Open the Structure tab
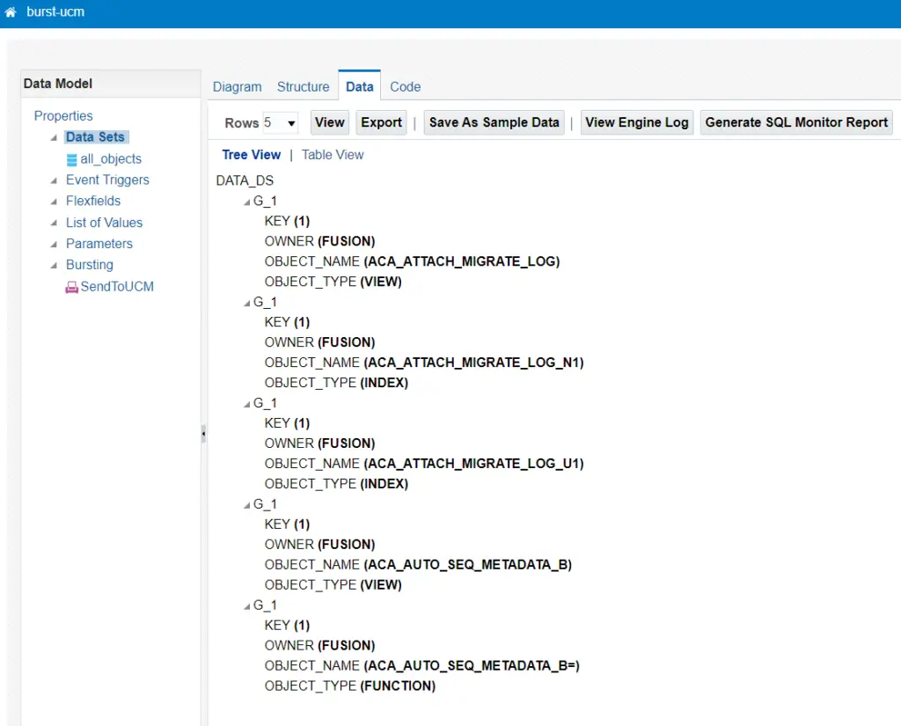The width and height of the screenshot is (901, 726). tap(303, 87)
